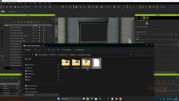Open the Window menu
179x101 pixels.
[35, 3]
